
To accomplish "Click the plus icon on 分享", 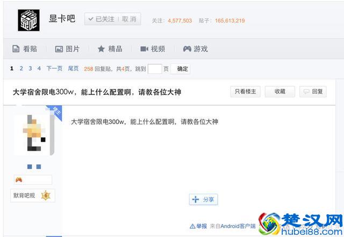I will pyautogui.click(x=196, y=199).
